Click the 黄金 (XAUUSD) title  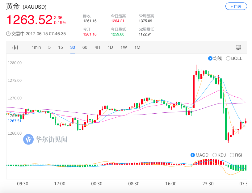coord(26,7)
